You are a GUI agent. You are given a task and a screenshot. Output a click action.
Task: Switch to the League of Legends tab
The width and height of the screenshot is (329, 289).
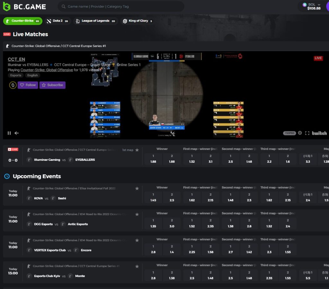coord(95,21)
